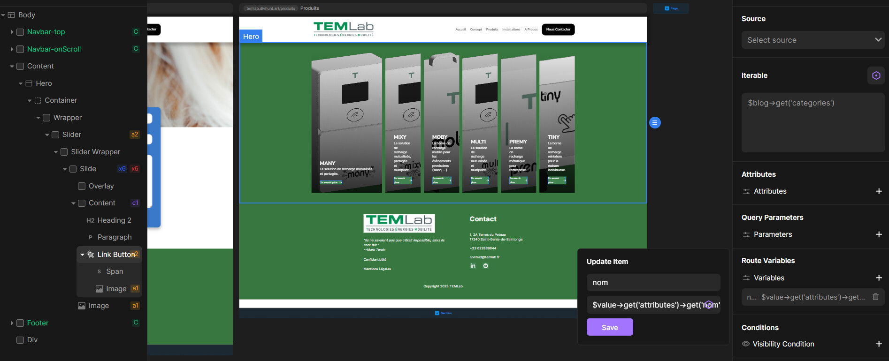Click the contact@temlab.fr email link
The image size is (889, 361).
click(x=484, y=257)
